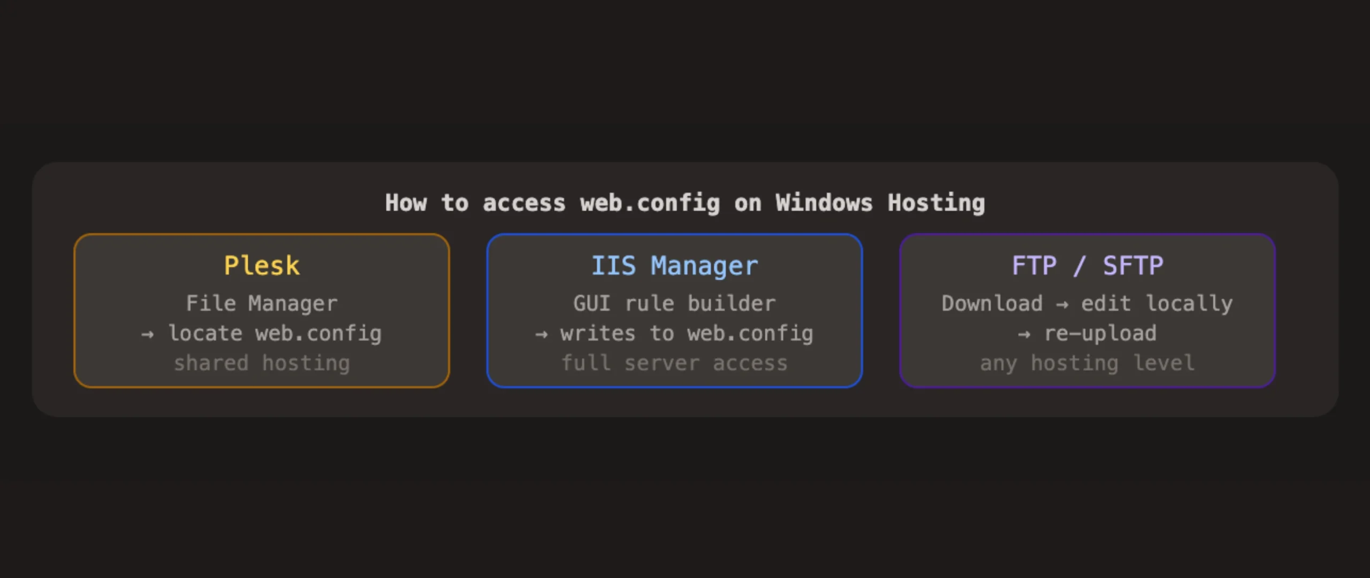1370x578 pixels.
Task: Click 'GUI rule builder' text
Action: [674, 303]
